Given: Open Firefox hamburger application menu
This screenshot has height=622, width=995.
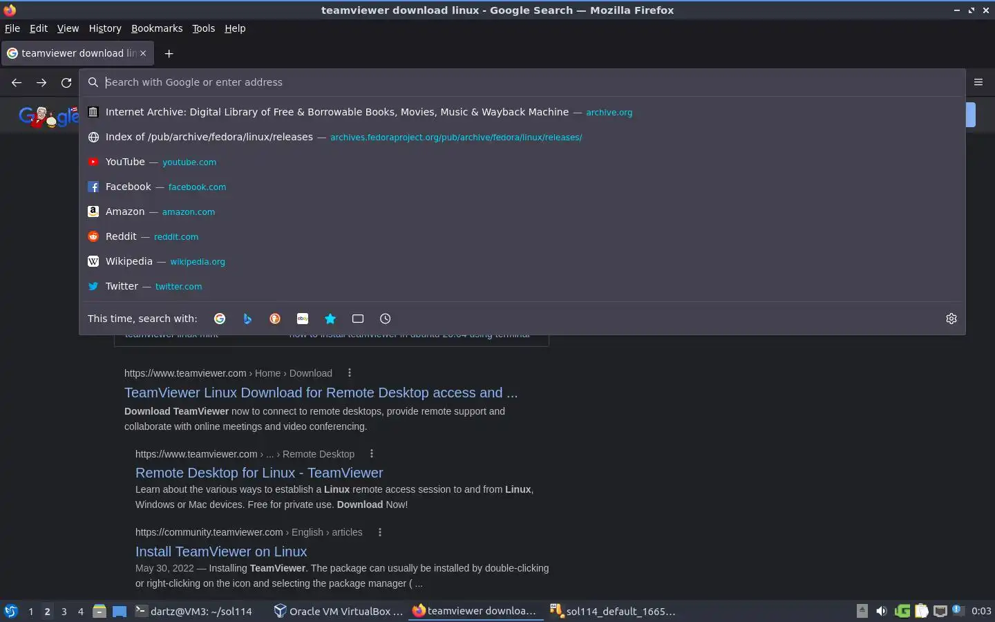Looking at the screenshot, I should [978, 82].
